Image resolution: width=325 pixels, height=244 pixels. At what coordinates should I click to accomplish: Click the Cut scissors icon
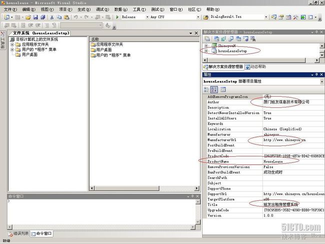pyautogui.click(x=52, y=17)
